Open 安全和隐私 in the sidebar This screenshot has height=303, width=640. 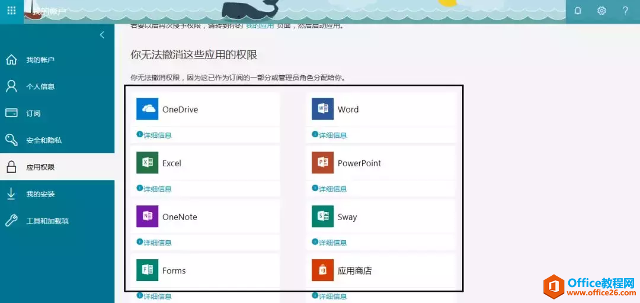pos(44,140)
